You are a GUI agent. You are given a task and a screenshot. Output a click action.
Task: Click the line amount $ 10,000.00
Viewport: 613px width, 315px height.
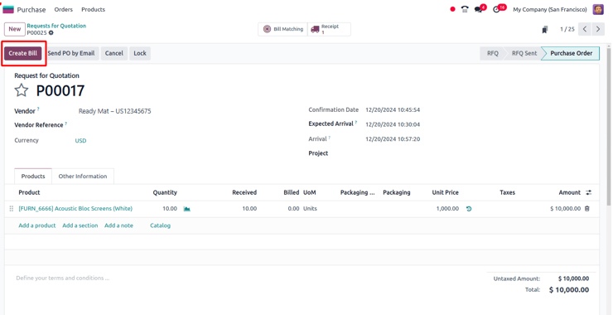pyautogui.click(x=565, y=209)
